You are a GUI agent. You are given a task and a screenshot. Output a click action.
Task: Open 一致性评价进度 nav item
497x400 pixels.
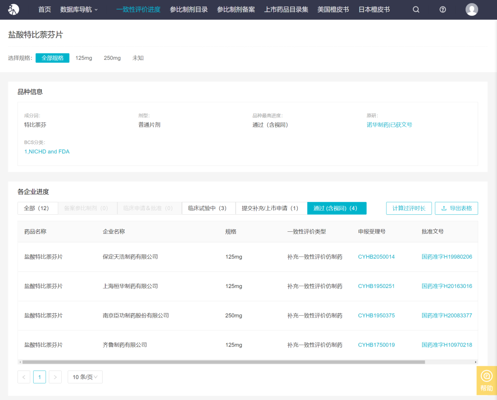click(x=138, y=10)
